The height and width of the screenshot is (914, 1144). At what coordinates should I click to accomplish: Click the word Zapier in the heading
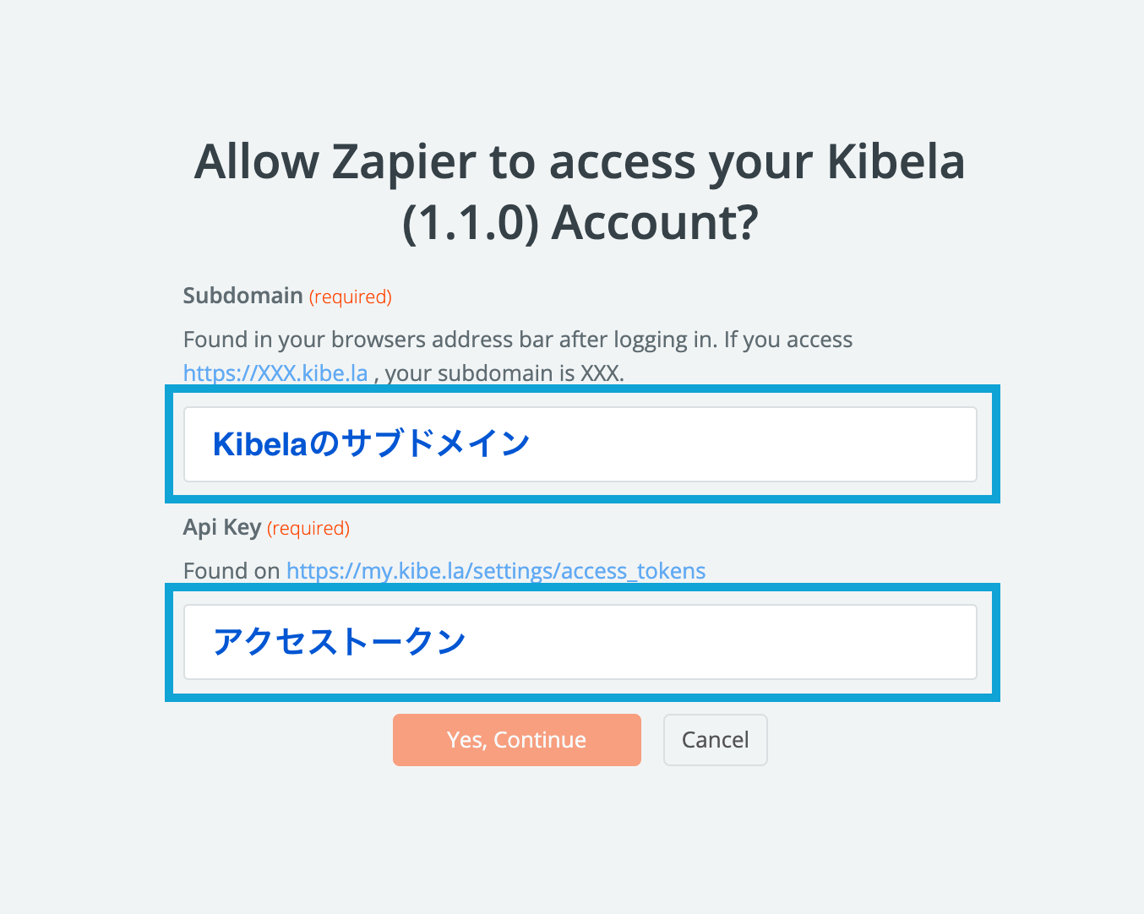pyautogui.click(x=404, y=162)
